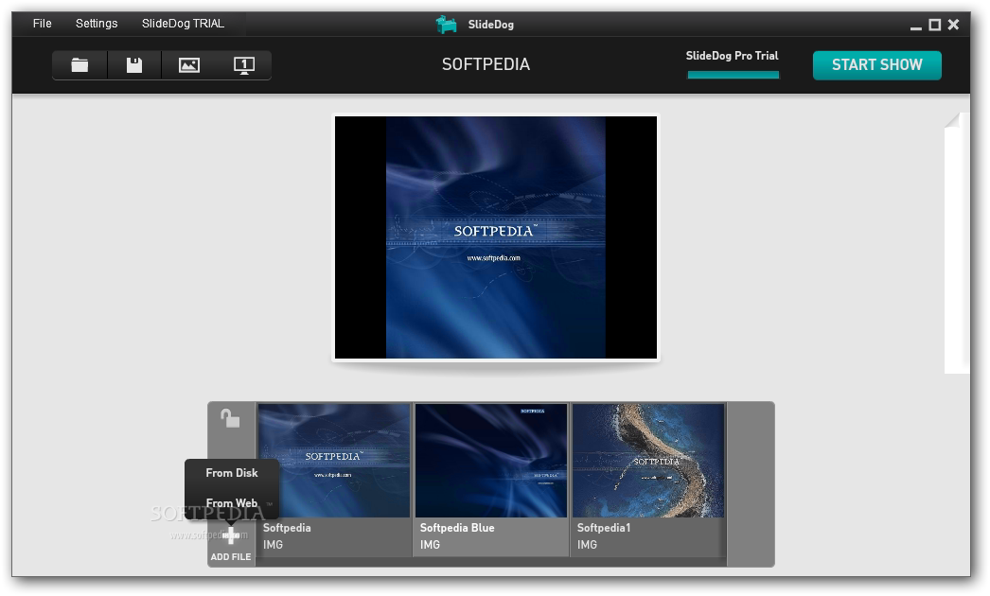Click the SlideDog Pro Trial label
The width and height of the screenshot is (990, 596).
[733, 56]
